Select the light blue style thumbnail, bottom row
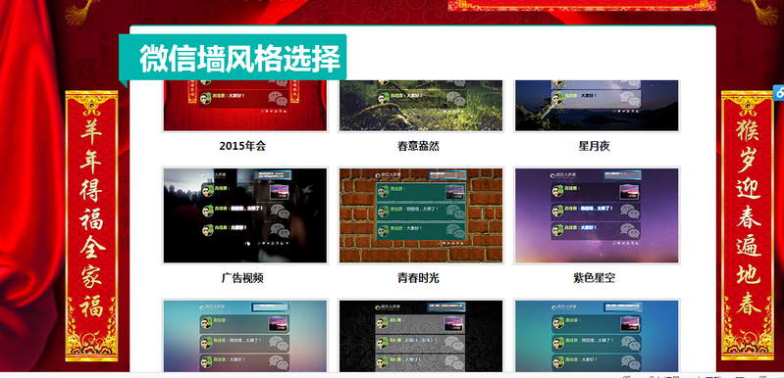Image resolution: width=784 pixels, height=378 pixels. (244, 335)
